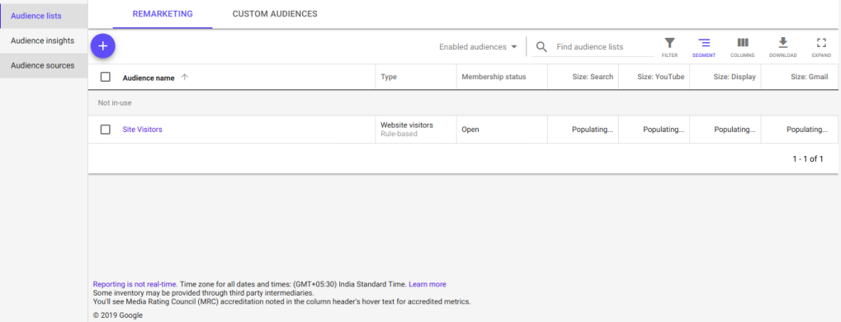841x322 pixels.
Task: Click the Reporting is not real-time link
Action: pos(135,284)
